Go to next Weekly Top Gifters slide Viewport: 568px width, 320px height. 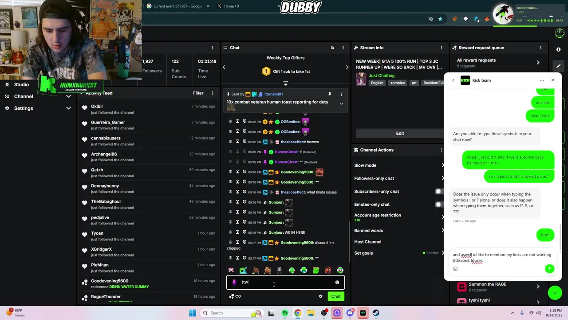coord(347,68)
